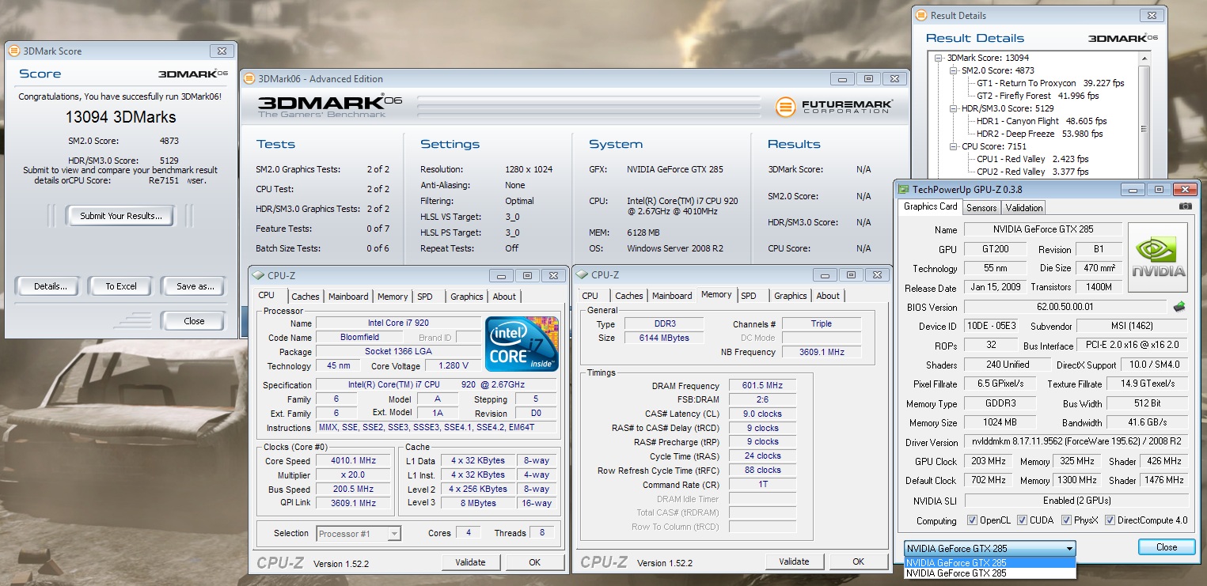Viewport: 1207px width, 586px height.
Task: Export results with the To Excel button
Action: (x=121, y=286)
